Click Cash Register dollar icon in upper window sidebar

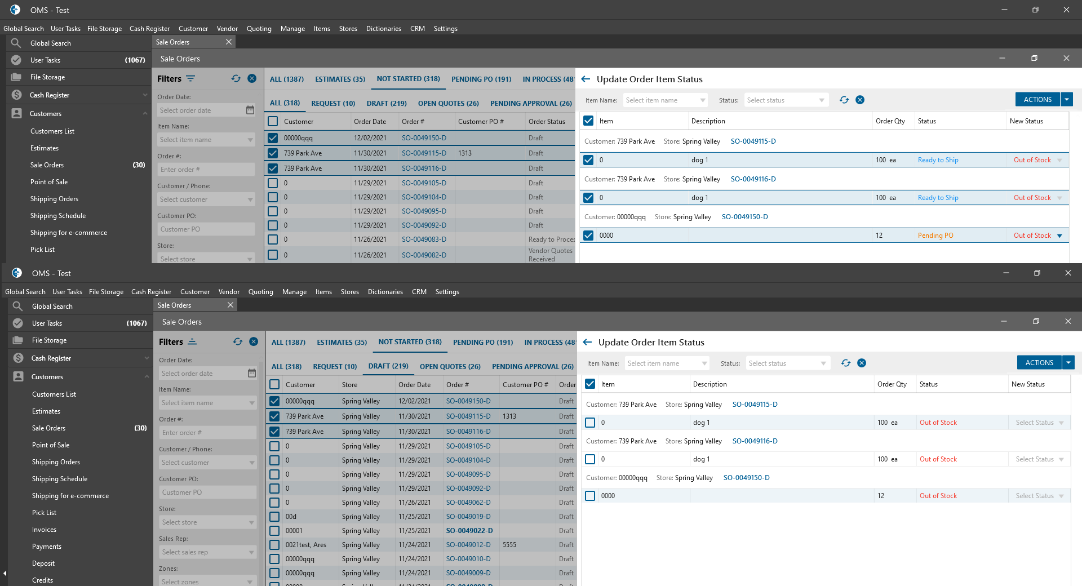[16, 95]
